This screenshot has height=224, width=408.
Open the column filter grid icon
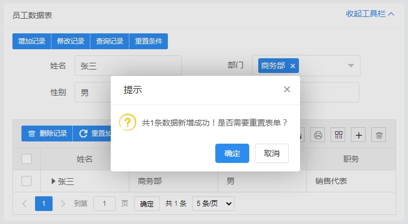click(338, 135)
